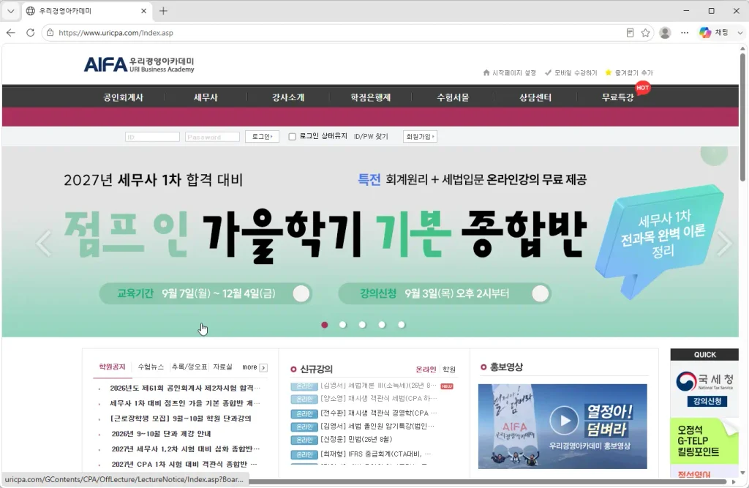Image resolution: width=749 pixels, height=488 pixels.
Task: Open reader view icon in address bar
Action: pyautogui.click(x=630, y=32)
